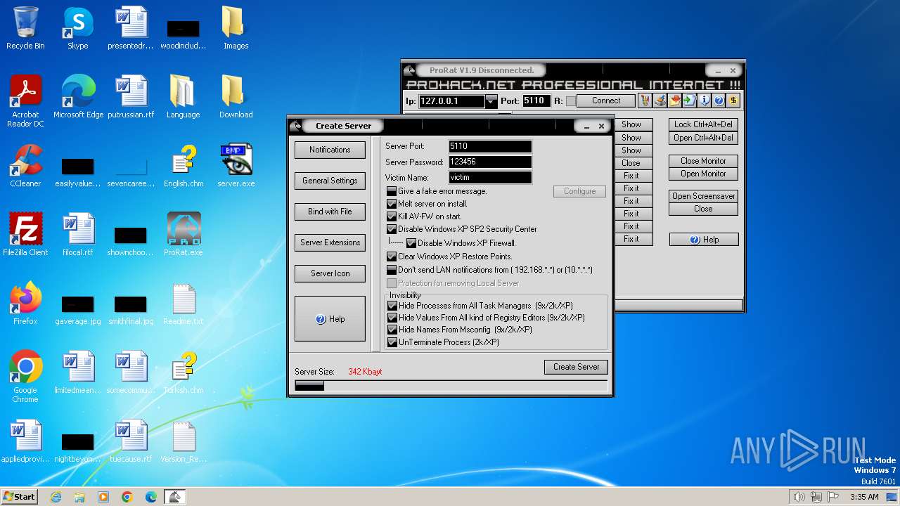Select the putrussian.rtf desktop document
Screen dimensions: 900x506
pos(131,98)
